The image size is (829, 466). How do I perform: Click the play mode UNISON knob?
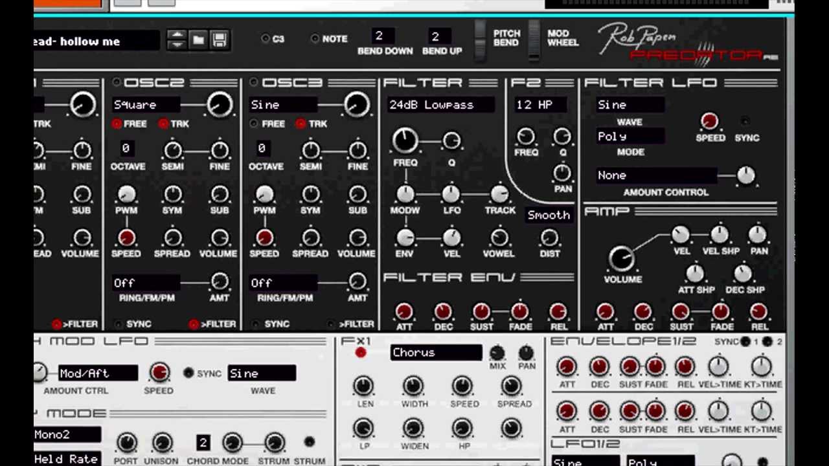161,443
